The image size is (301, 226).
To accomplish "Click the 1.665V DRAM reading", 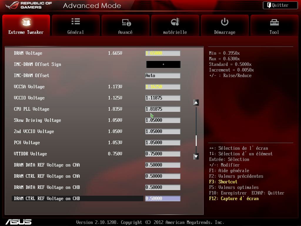I will click(x=115, y=53).
